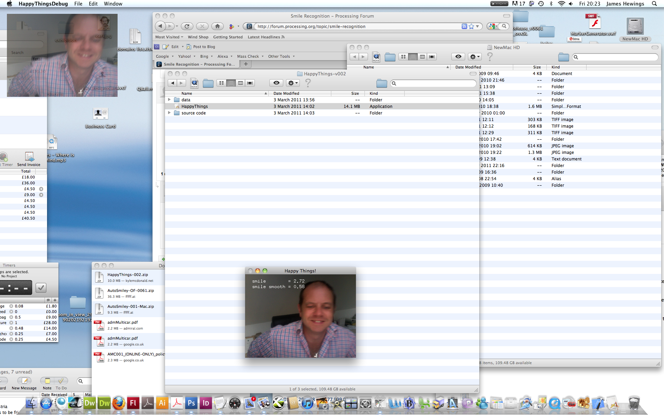Toggle the circle button on the 0.48 row

(11, 328)
